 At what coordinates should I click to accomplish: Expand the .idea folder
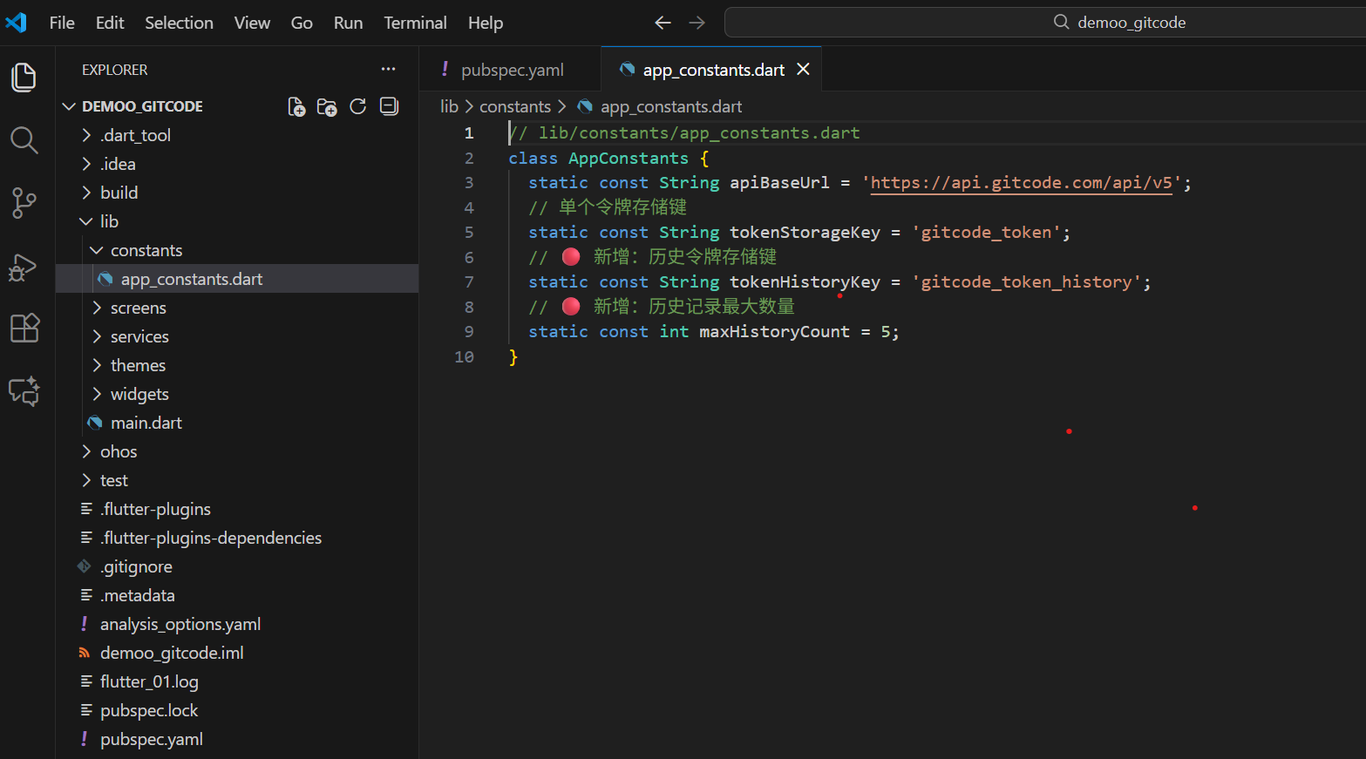click(x=237, y=164)
